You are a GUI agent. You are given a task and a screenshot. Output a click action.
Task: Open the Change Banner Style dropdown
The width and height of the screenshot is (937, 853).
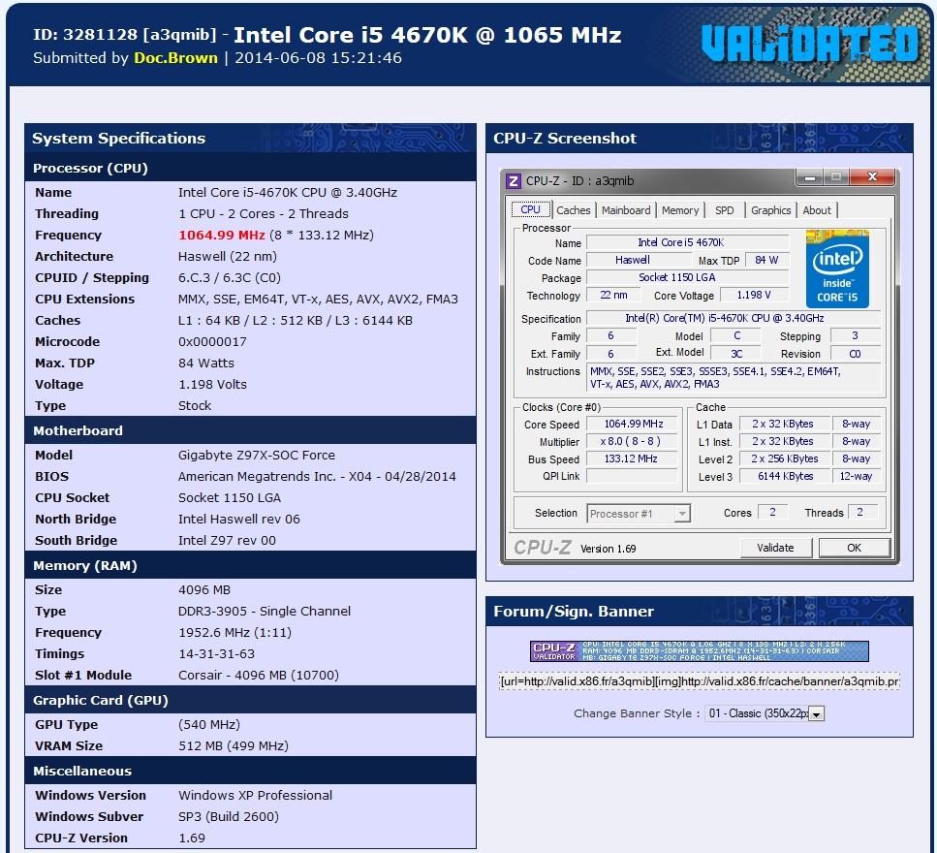765,713
